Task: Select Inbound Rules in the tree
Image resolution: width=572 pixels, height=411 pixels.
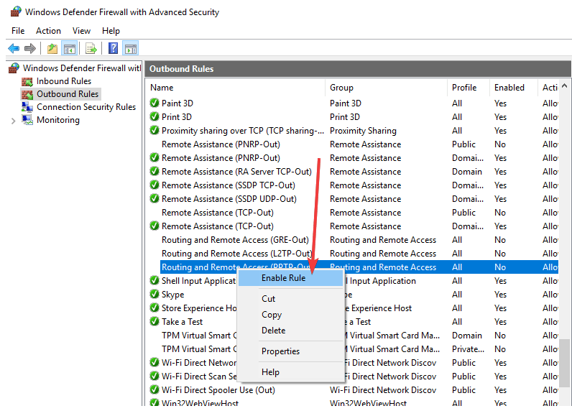Action: [64, 81]
